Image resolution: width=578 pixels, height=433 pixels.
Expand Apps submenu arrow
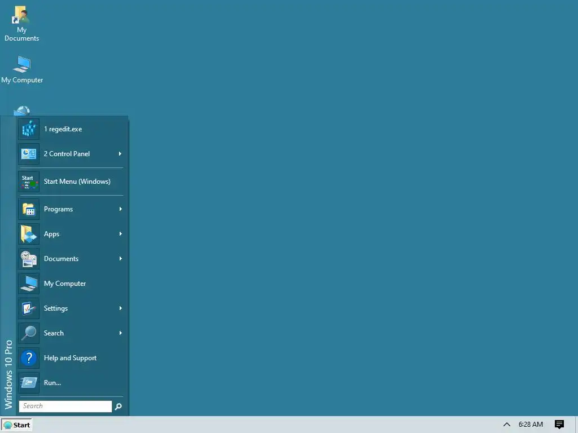(x=120, y=234)
